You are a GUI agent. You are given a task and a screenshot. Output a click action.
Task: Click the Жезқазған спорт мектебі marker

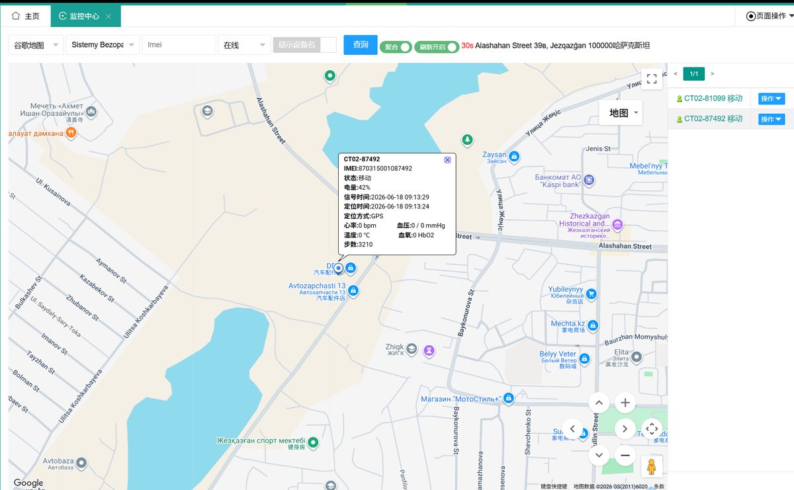click(x=314, y=442)
